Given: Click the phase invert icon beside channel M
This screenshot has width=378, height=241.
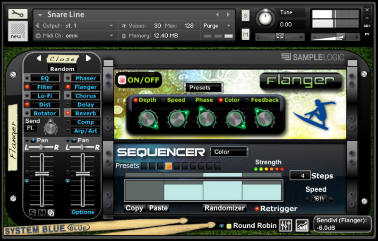Looking at the screenshot, I should coord(51,213).
